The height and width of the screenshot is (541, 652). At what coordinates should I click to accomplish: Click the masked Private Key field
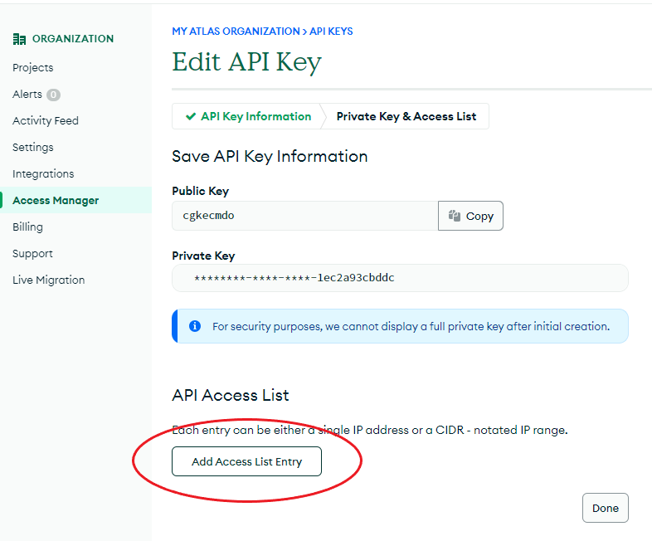[x=400, y=278]
